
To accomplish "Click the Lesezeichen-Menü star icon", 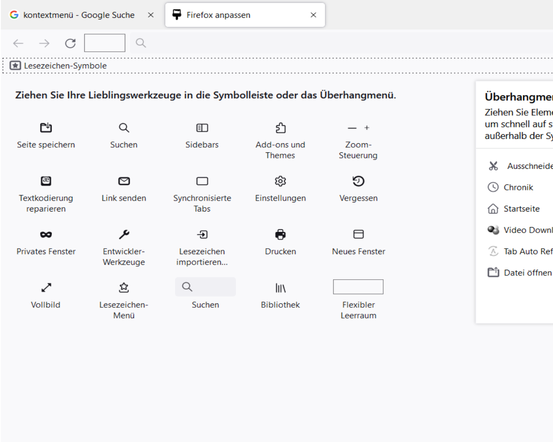I will (x=124, y=287).
